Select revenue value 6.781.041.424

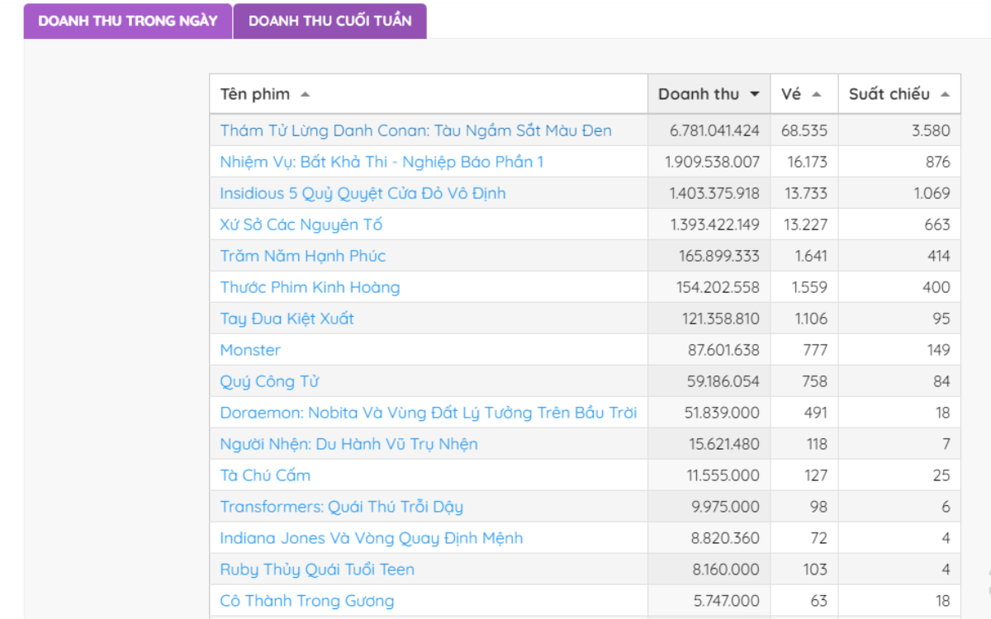tap(714, 130)
